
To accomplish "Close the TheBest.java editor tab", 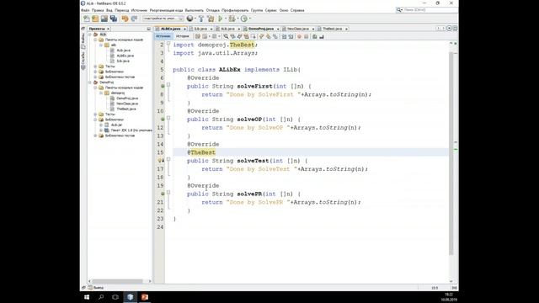I will 346,29.
